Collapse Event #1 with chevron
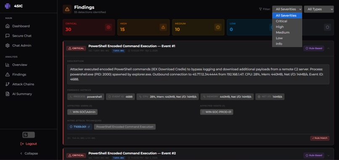 coord(328,48)
